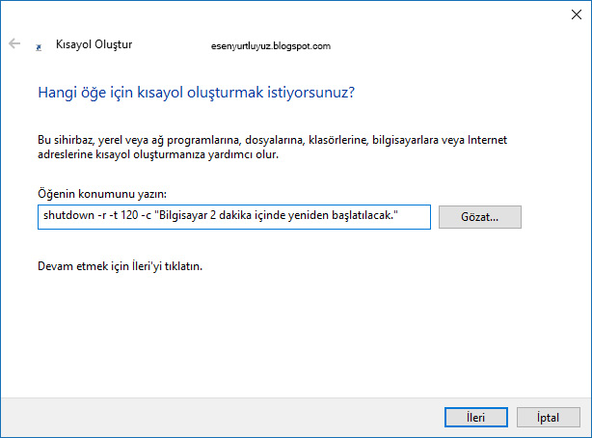Image resolution: width=592 pixels, height=438 pixels.
Task: Proceed with the İleri button
Action: click(x=475, y=417)
